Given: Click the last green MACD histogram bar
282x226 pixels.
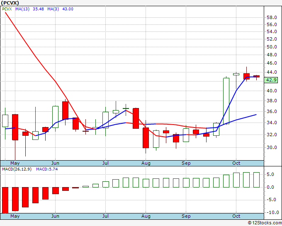Looking at the screenshot, I should tap(256, 180).
